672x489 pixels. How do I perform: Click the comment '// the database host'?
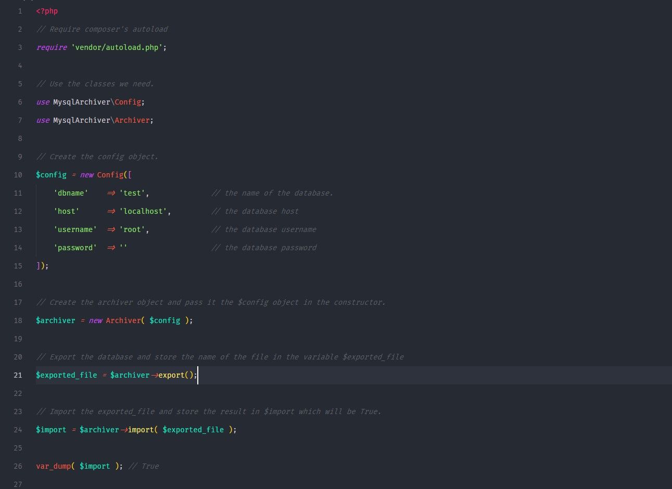255,211
